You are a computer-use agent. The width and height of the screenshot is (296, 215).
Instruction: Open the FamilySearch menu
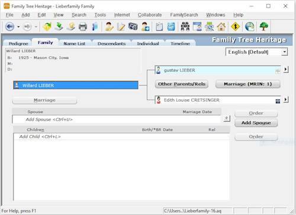(x=184, y=15)
